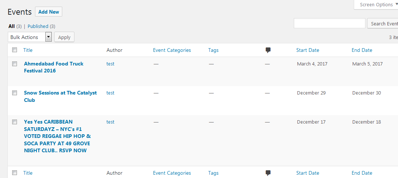Screen dimensions: 398x178
Task: Toggle the select-all checkbox in table footer
Action: click(x=15, y=173)
